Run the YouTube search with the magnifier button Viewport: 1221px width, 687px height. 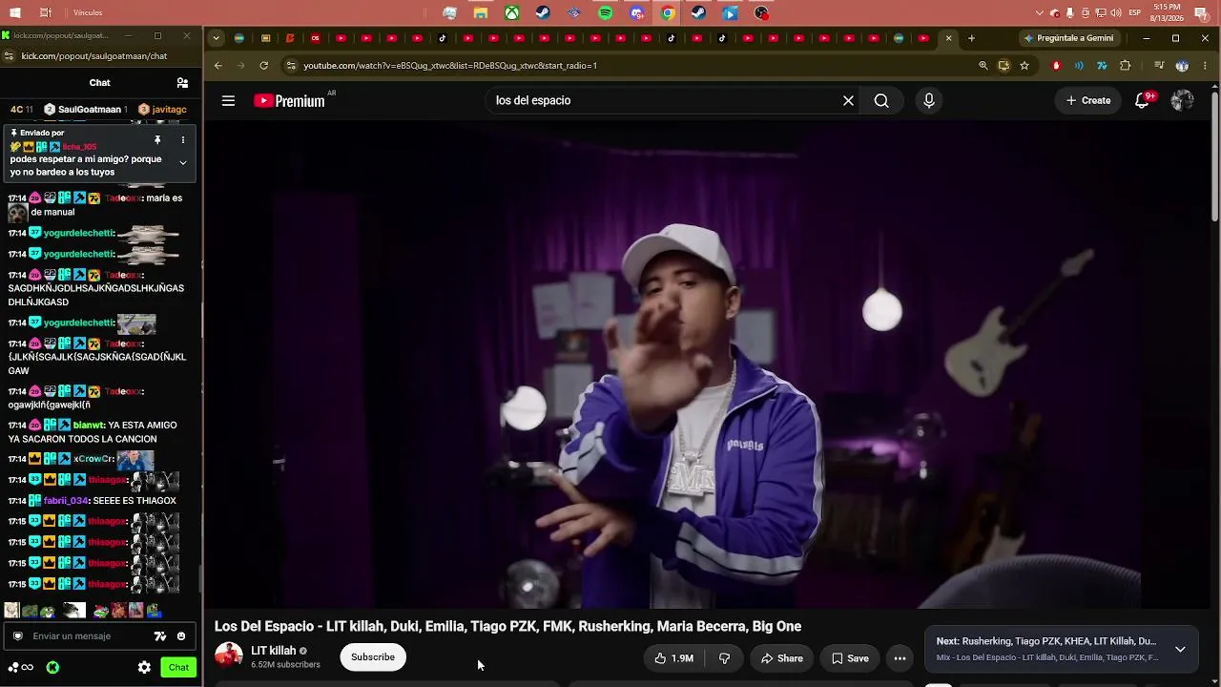(x=881, y=100)
